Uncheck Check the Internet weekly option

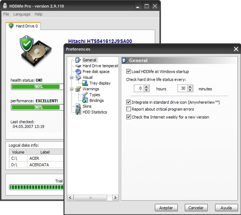coord(129,117)
